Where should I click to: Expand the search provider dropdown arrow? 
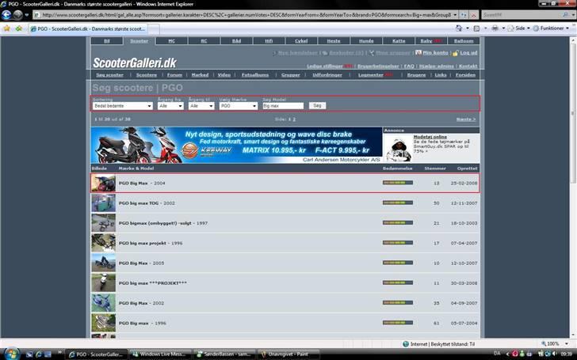pyautogui.click(x=572, y=15)
